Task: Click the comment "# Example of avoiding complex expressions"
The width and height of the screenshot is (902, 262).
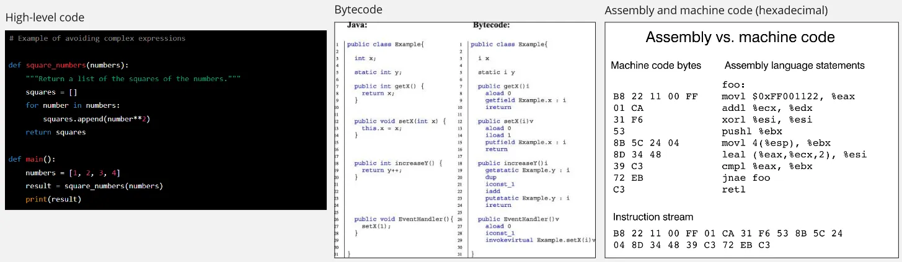Action: click(97, 38)
